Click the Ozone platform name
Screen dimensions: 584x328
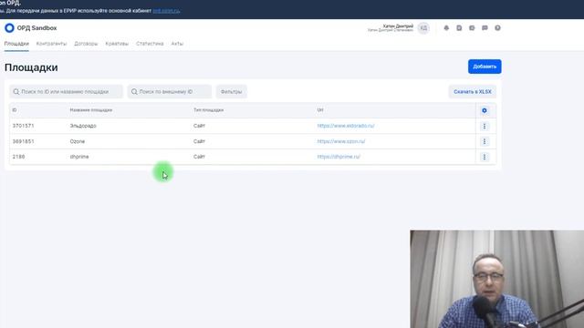[77, 141]
